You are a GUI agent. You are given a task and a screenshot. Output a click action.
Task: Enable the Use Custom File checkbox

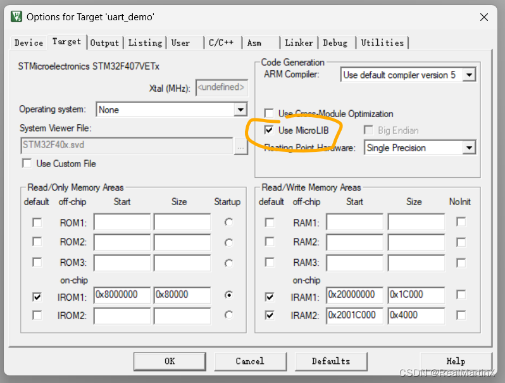27,163
